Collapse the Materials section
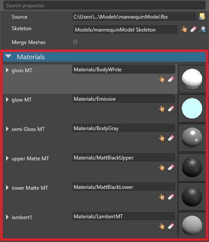Image resolution: width=209 pixels, height=242 pixels. (x=8, y=56)
